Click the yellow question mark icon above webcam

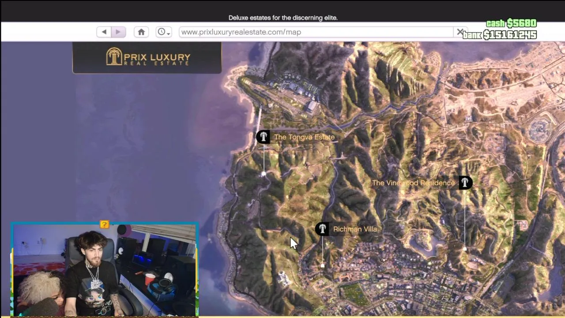104,224
